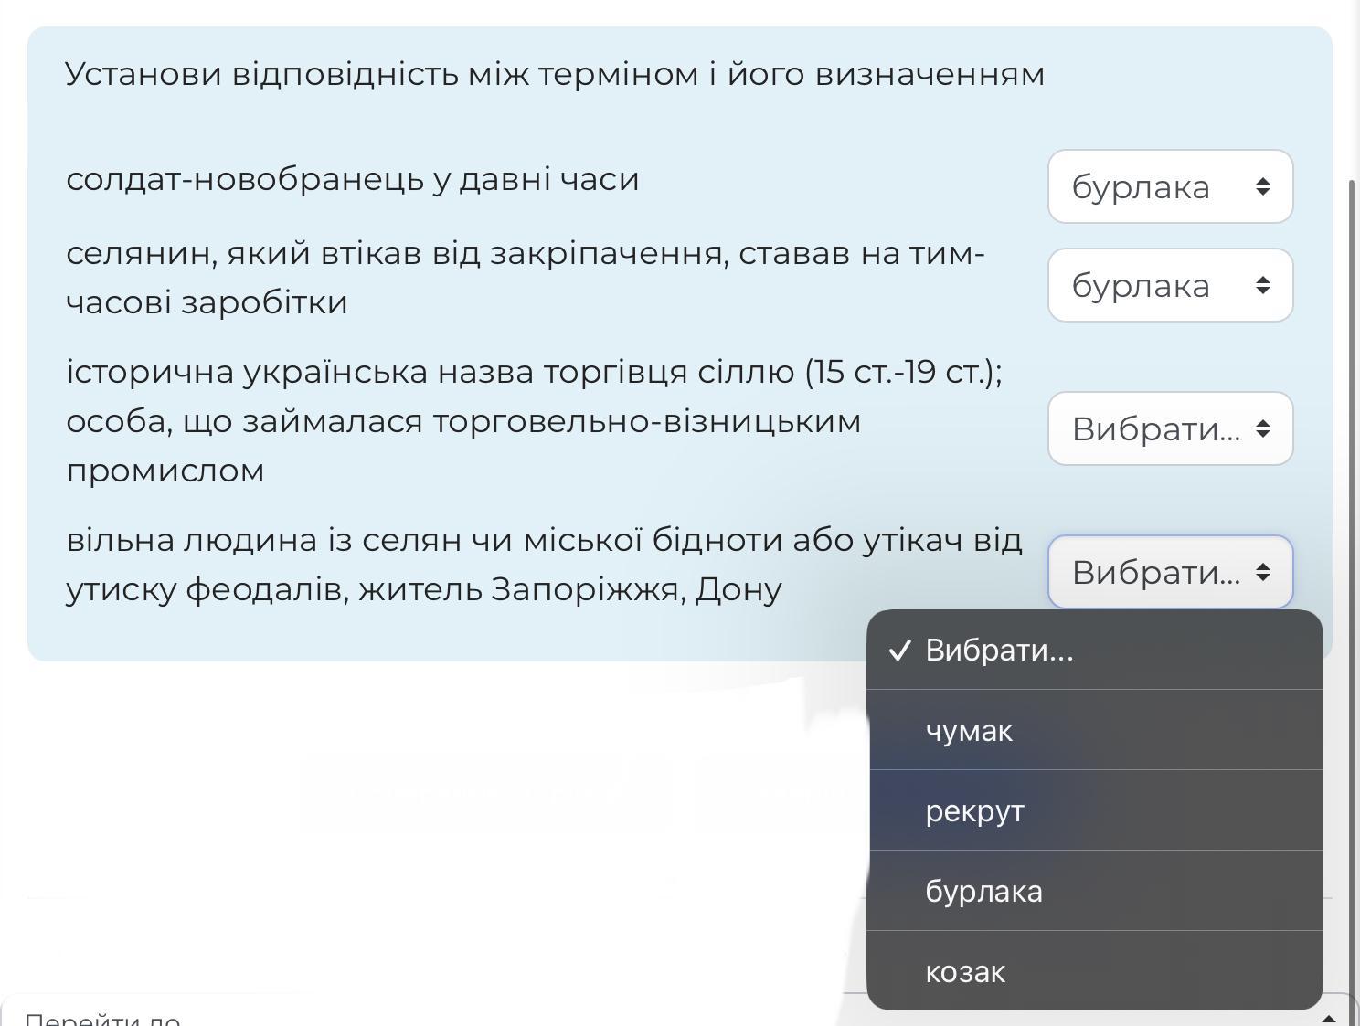Click arrows icon on second 'бурлака' selector
This screenshot has height=1026, width=1360.
[x=1262, y=285]
